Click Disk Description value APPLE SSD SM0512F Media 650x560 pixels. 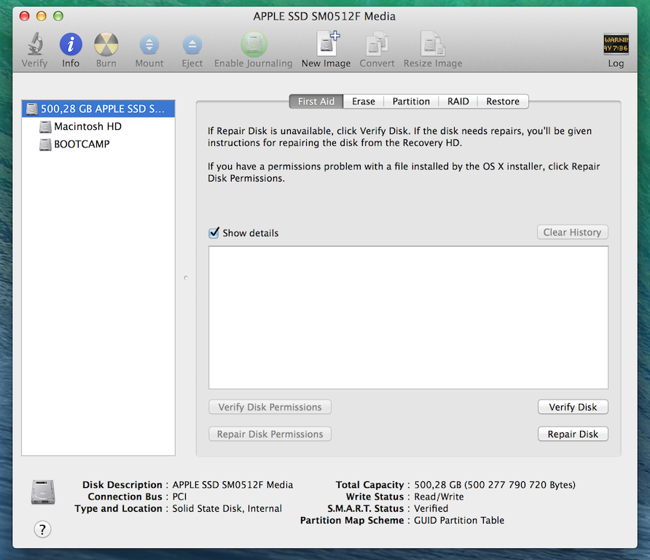click(x=232, y=485)
